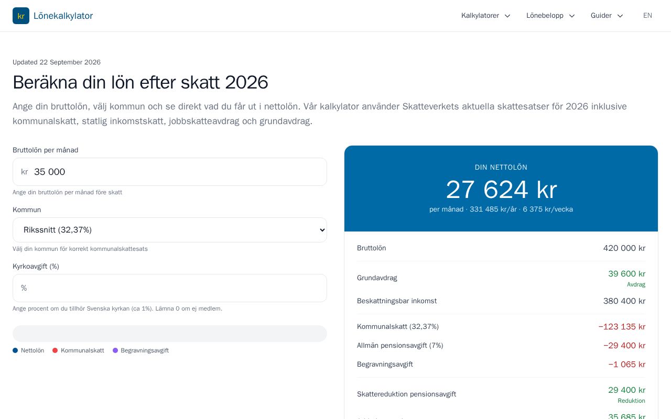Click the 'Välj din kommun' hint text

coord(80,249)
